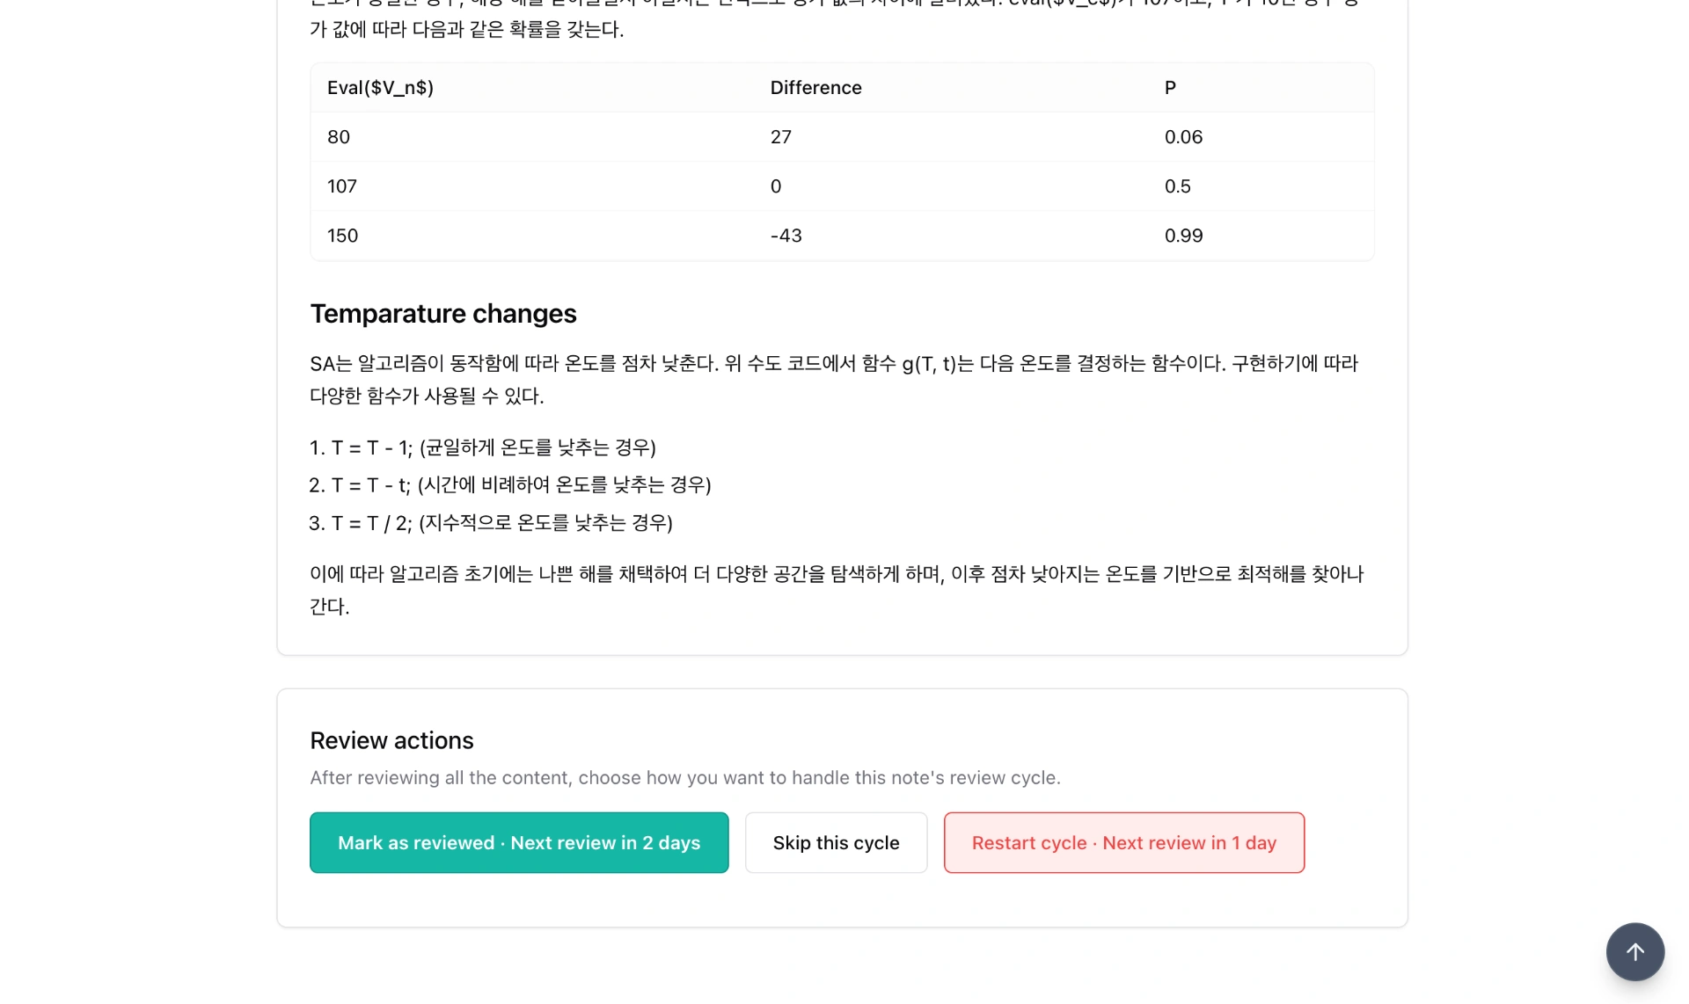This screenshot has width=1689, height=1004.
Task: Click the Difference value 27
Action: click(x=780, y=137)
